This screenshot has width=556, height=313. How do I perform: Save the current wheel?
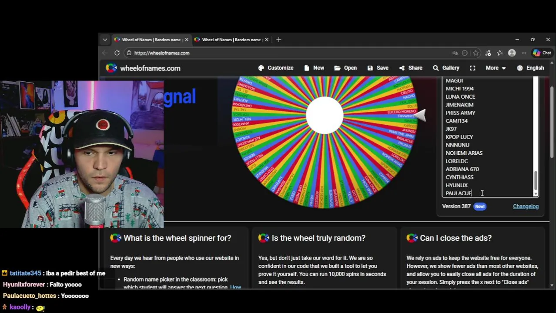coord(378,68)
